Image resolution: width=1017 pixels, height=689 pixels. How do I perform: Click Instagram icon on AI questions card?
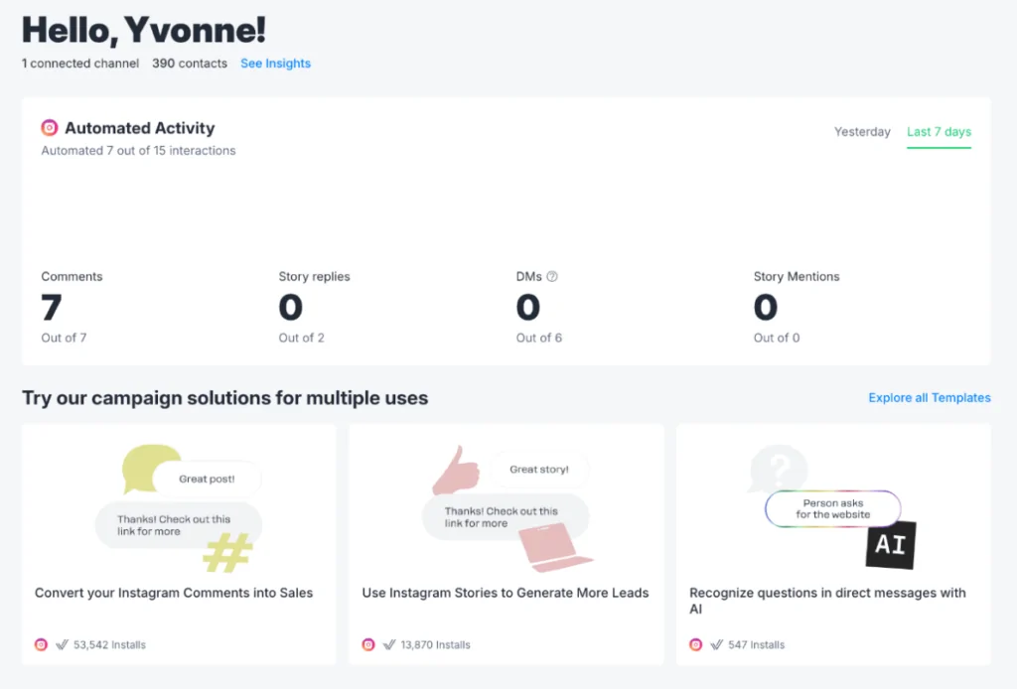tap(696, 644)
